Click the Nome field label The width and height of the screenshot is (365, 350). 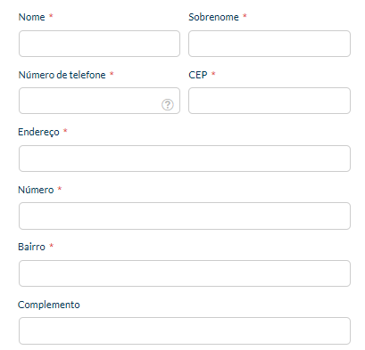(x=31, y=17)
